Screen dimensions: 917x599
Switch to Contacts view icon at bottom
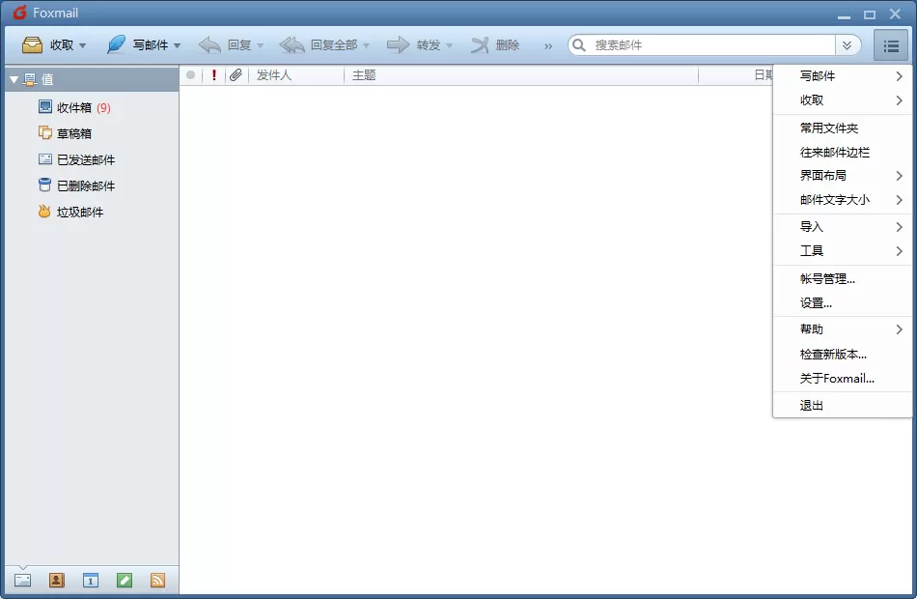[57, 581]
